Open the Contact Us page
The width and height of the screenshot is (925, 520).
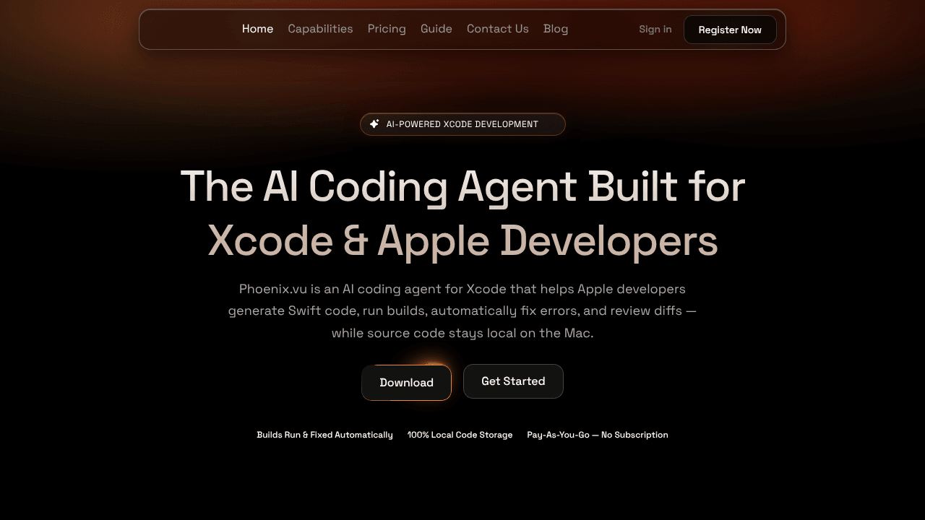pyautogui.click(x=498, y=29)
